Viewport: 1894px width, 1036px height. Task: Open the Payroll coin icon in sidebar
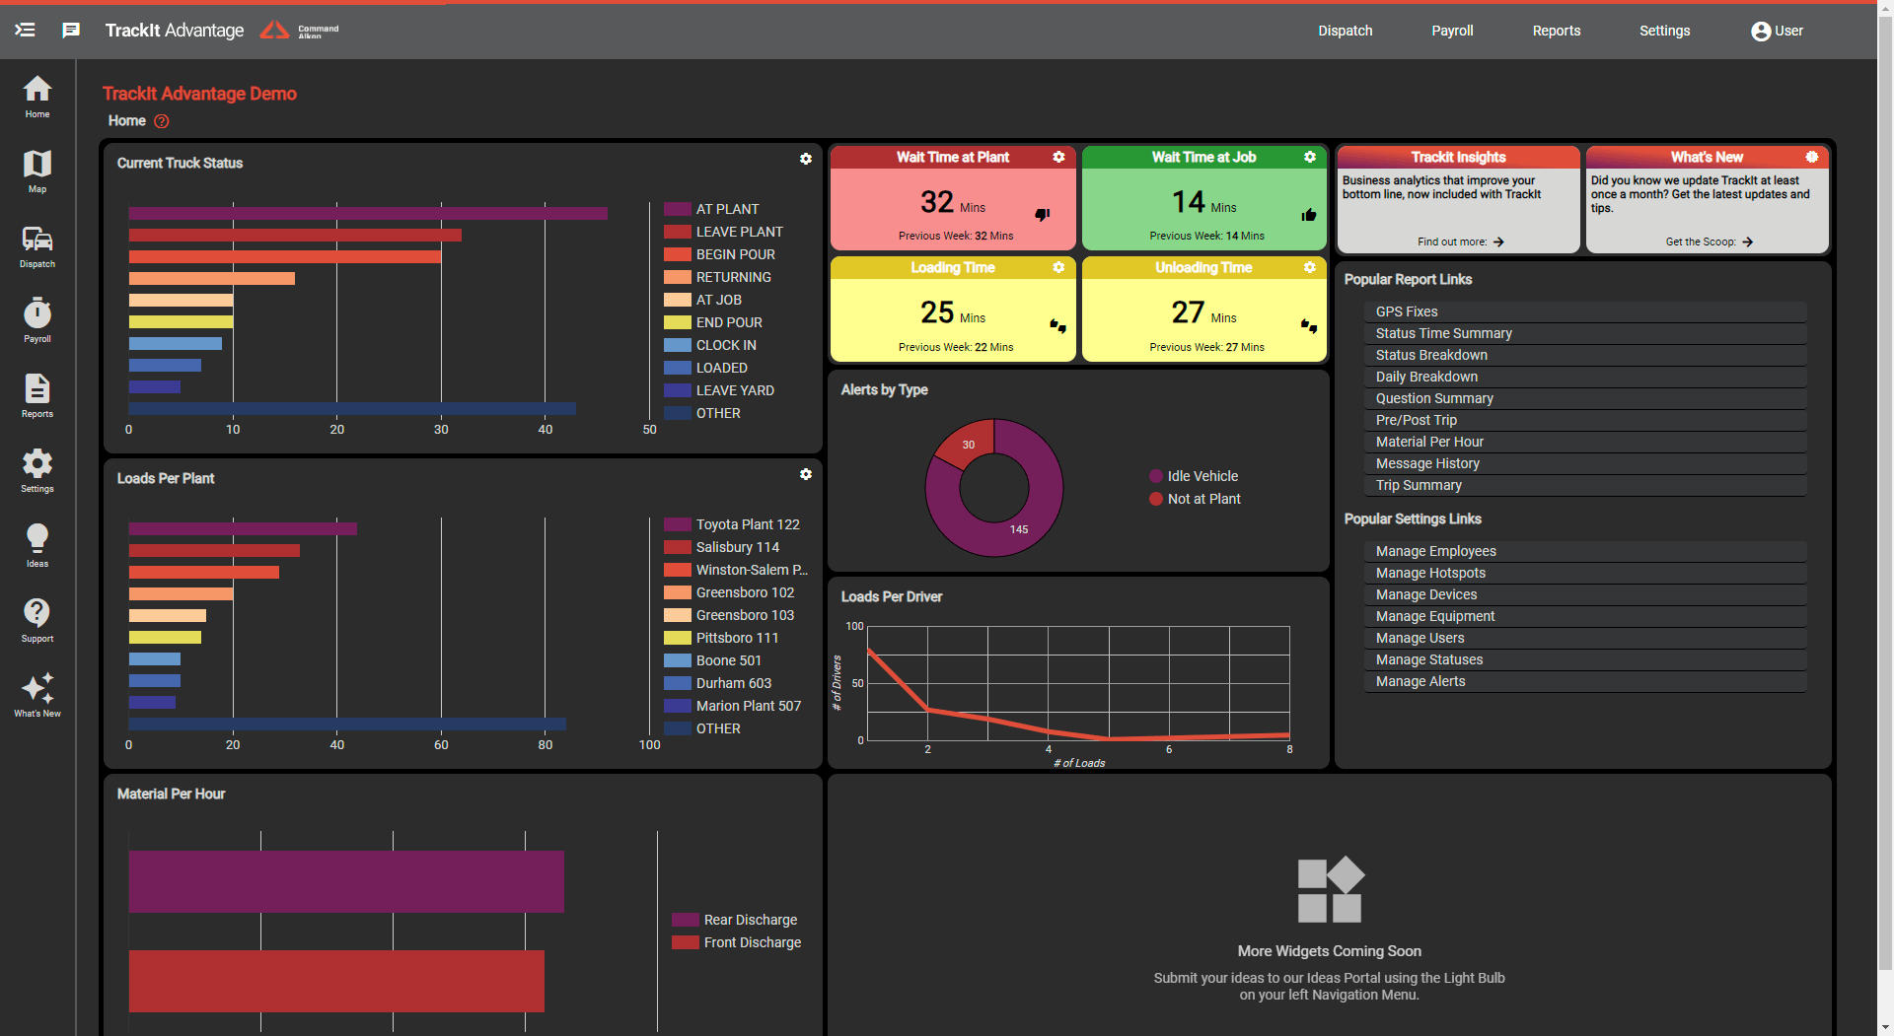tap(36, 317)
